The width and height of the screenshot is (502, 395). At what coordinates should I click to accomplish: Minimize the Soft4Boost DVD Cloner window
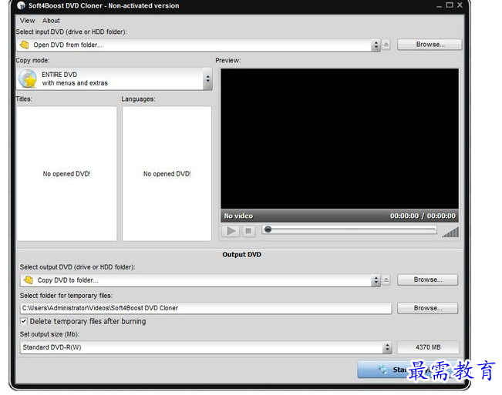click(439, 5)
